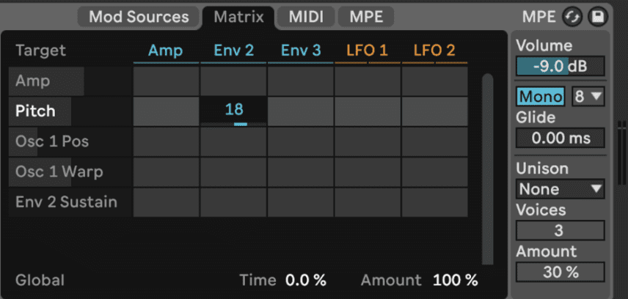Viewport: 628px width, 299px height.
Task: Click the save preset disk icon
Action: pos(598,17)
